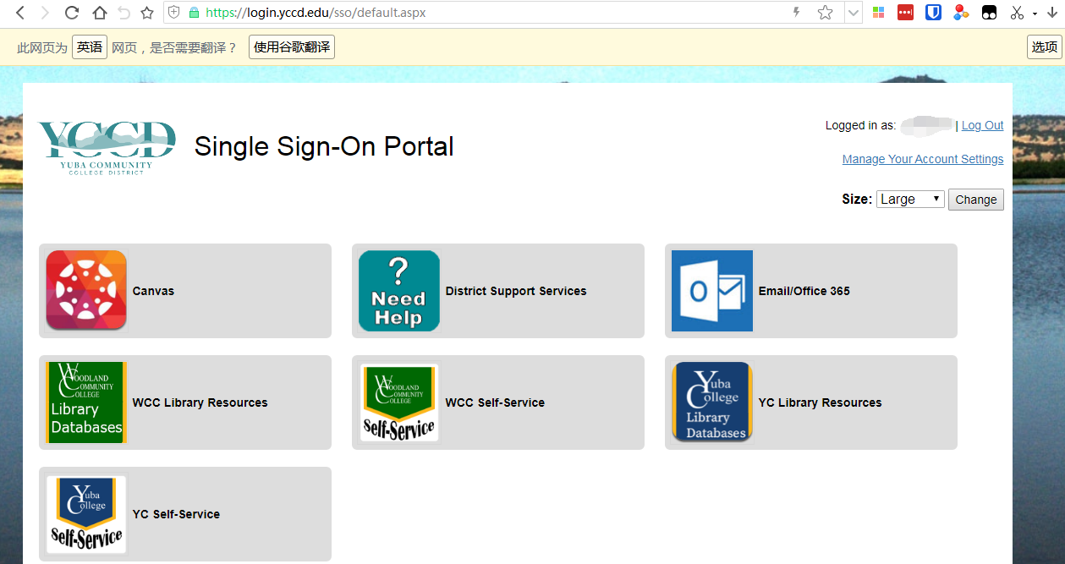Image resolution: width=1065 pixels, height=564 pixels.
Task: Open the blue Bitwarden shield extension
Action: 933,13
